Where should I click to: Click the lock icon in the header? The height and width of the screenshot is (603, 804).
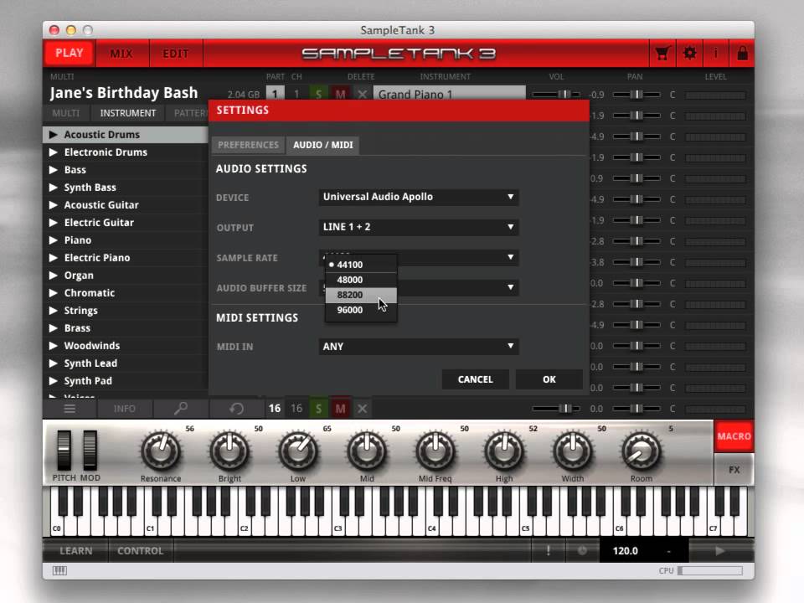(x=742, y=54)
